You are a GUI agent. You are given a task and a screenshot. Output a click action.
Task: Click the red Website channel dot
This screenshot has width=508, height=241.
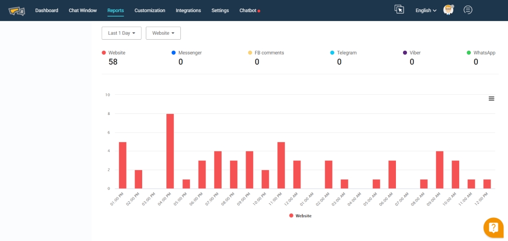point(104,53)
